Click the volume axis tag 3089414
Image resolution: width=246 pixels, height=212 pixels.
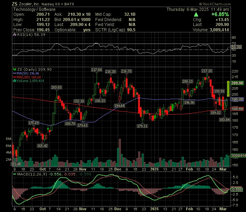[x=238, y=155]
